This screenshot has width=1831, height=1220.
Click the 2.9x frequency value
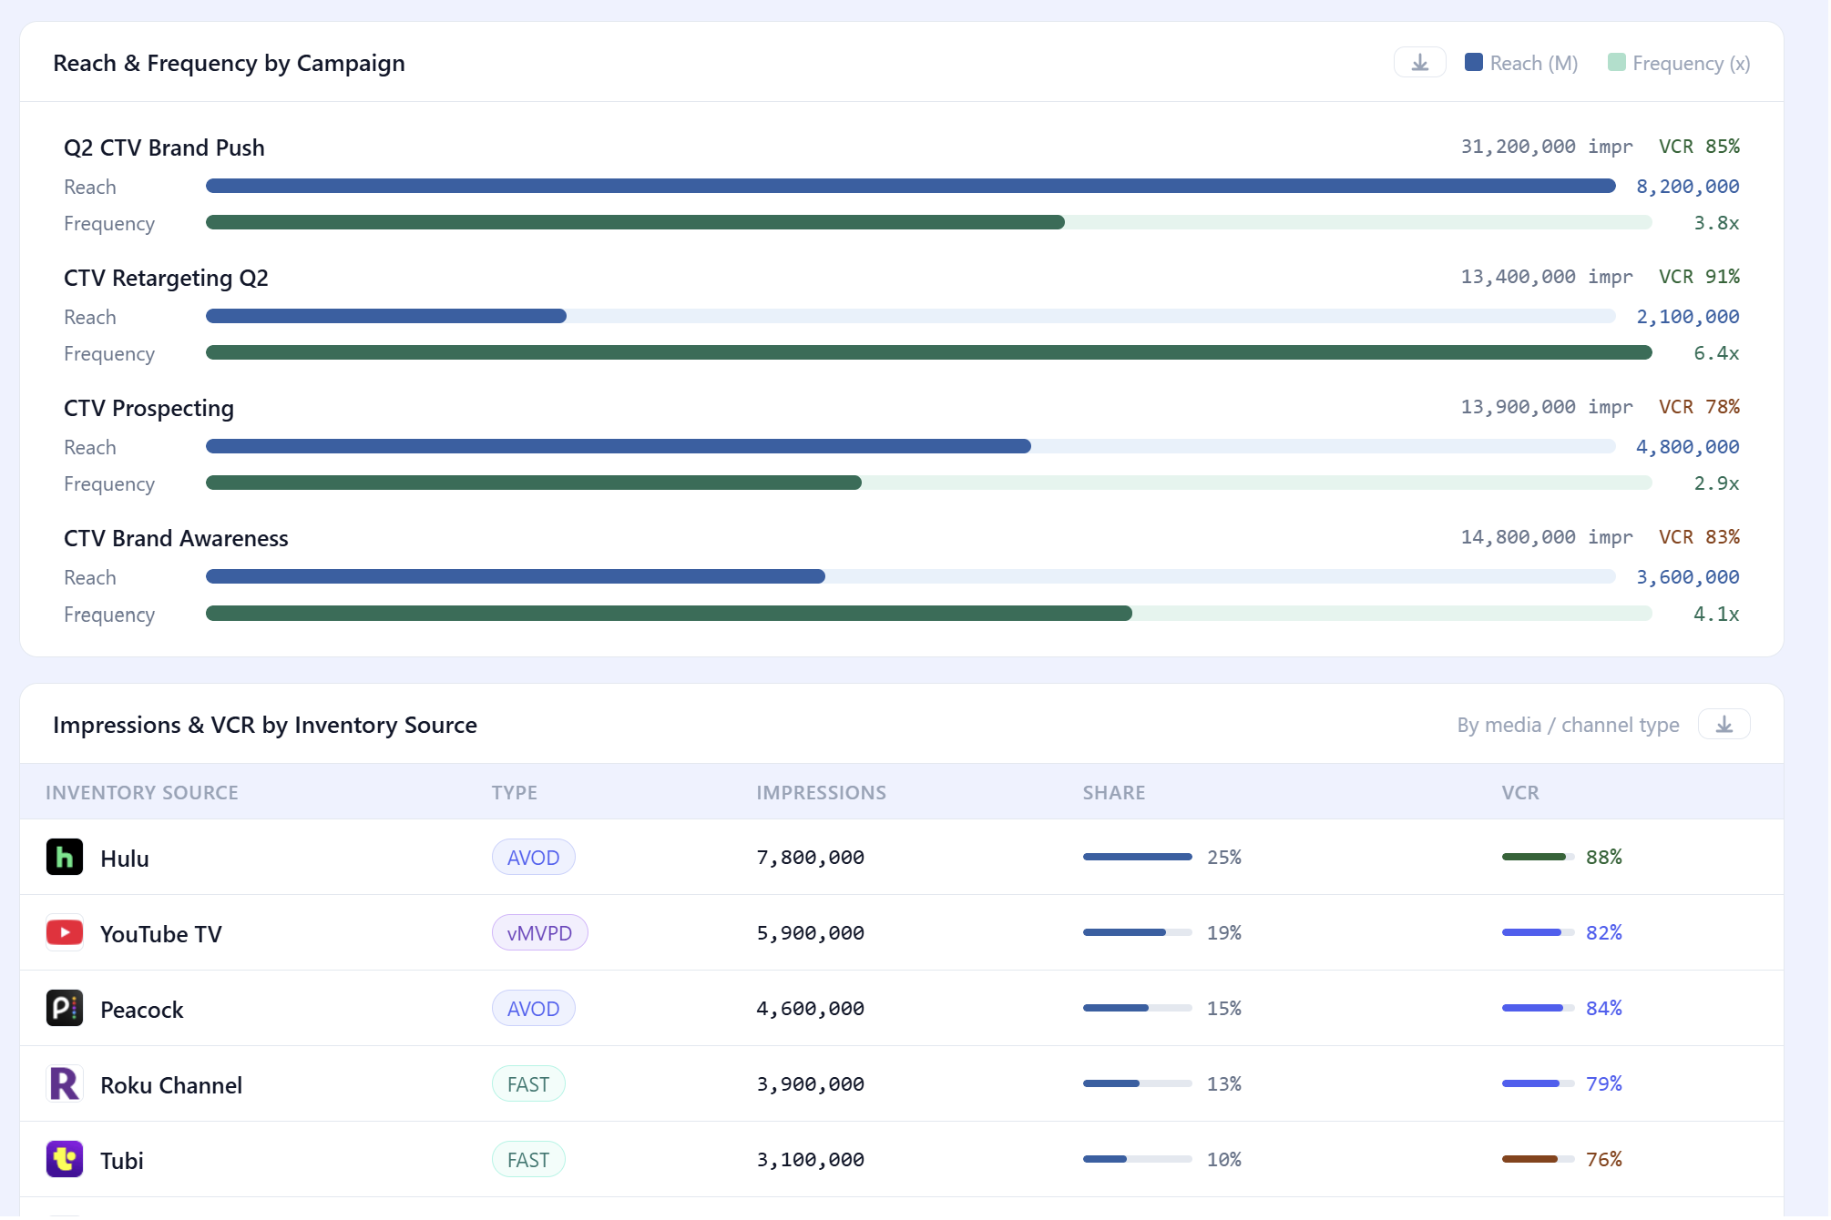click(1716, 483)
